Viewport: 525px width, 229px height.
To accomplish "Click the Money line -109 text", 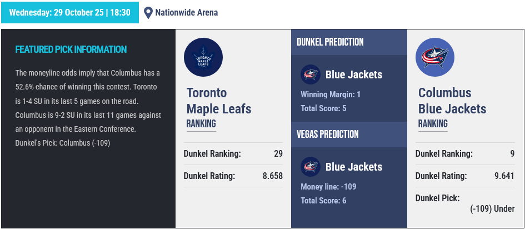I will coord(328,187).
